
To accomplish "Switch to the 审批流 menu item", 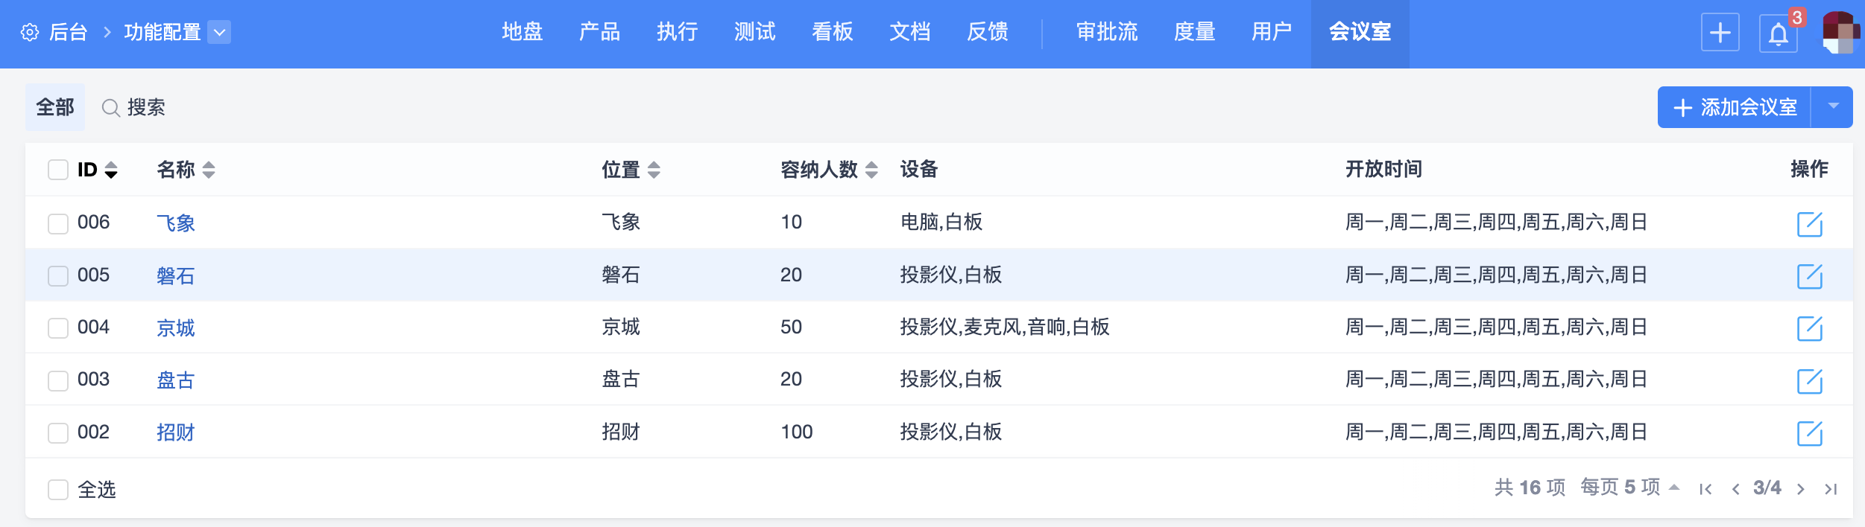I will coord(1107,32).
